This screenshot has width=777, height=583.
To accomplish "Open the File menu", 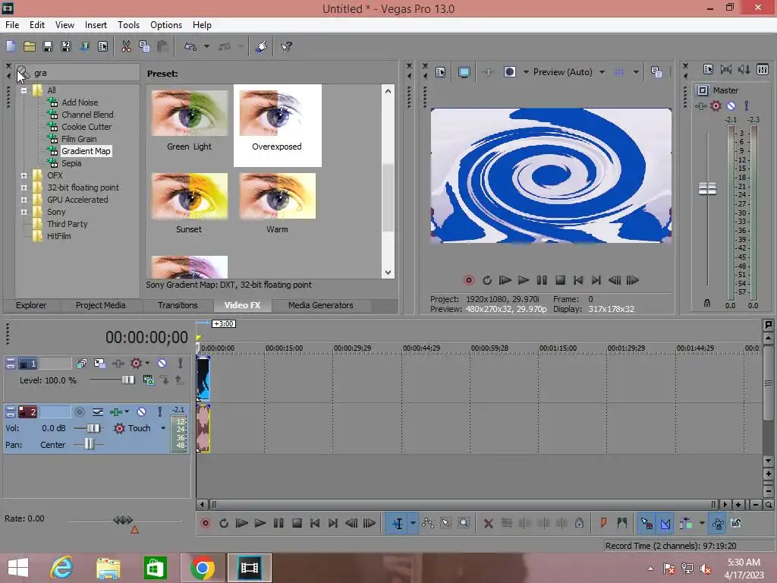I will pyautogui.click(x=12, y=25).
